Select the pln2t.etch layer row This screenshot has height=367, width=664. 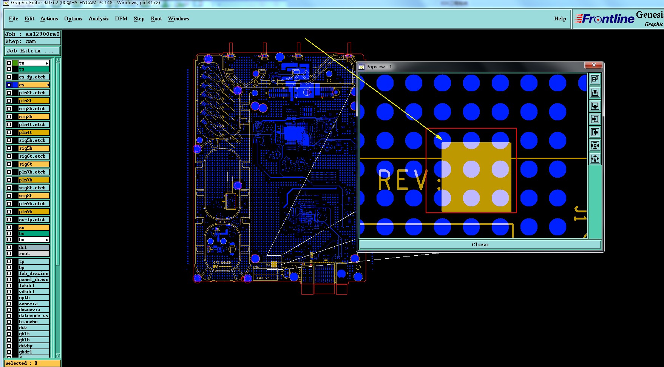(x=34, y=93)
